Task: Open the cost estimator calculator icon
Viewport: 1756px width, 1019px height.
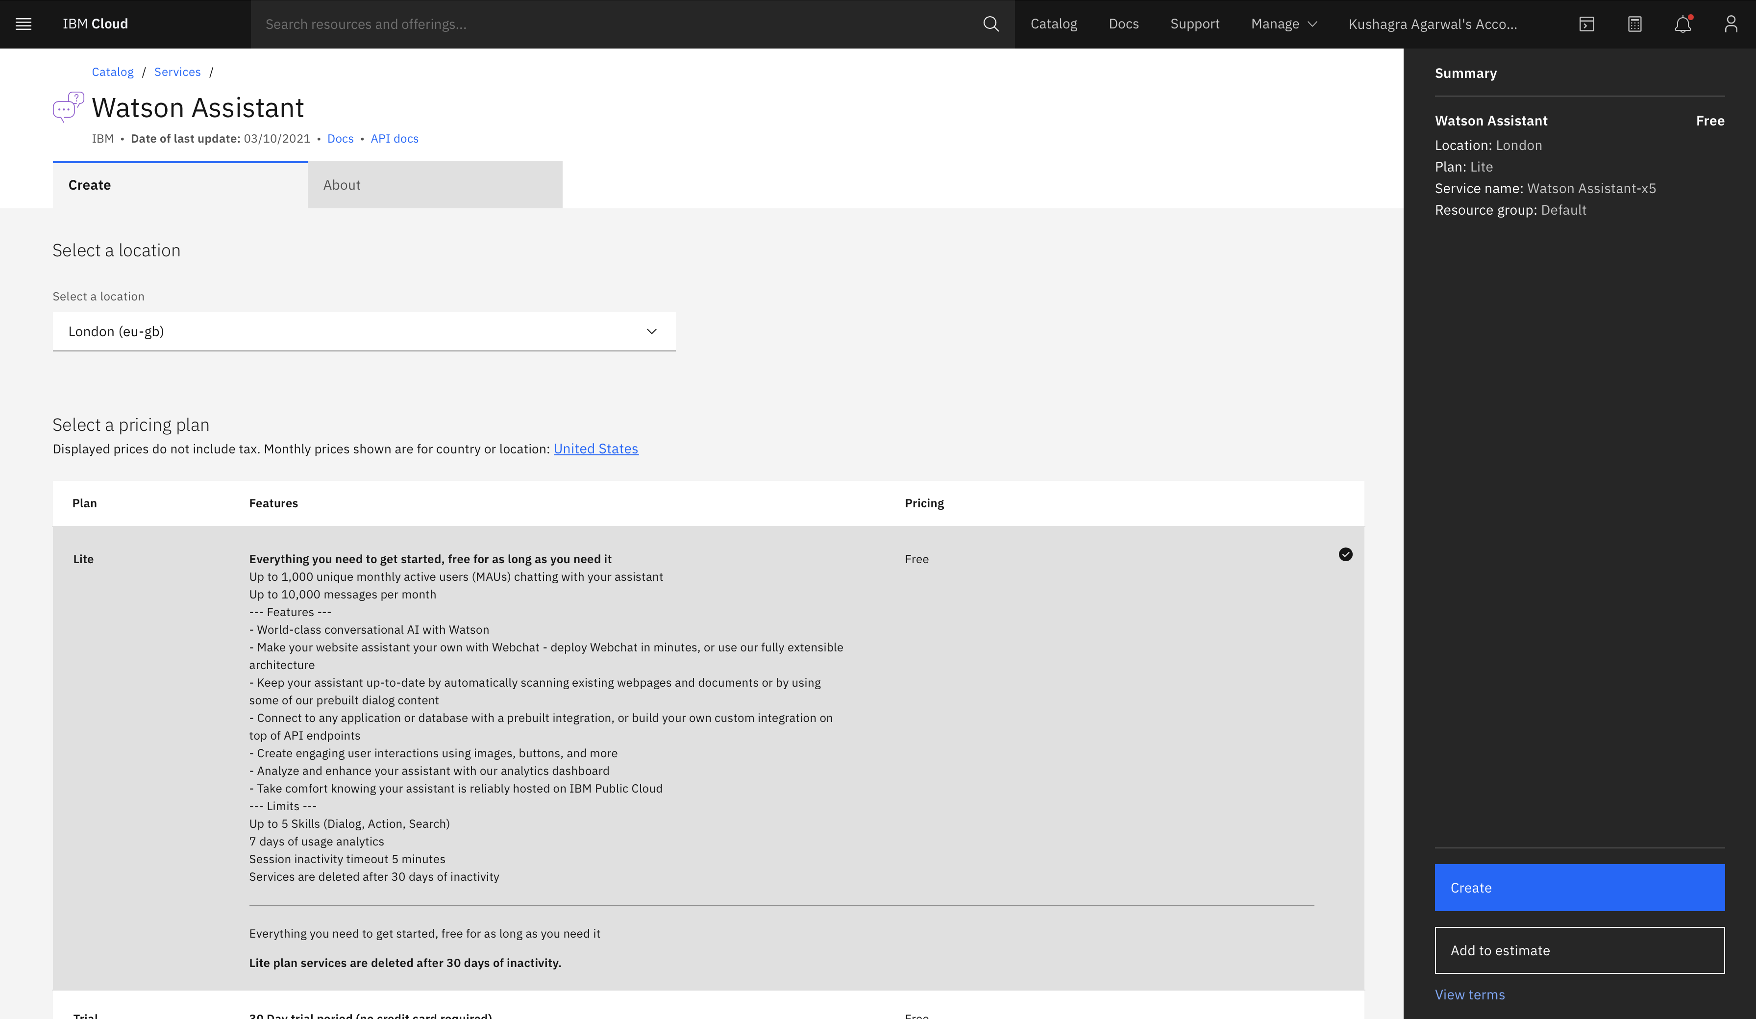Action: pyautogui.click(x=1635, y=24)
